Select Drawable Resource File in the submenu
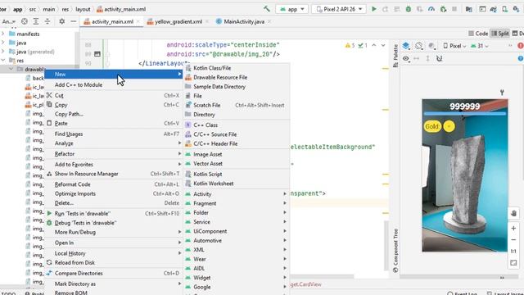The height and width of the screenshot is (295, 524). point(237,77)
